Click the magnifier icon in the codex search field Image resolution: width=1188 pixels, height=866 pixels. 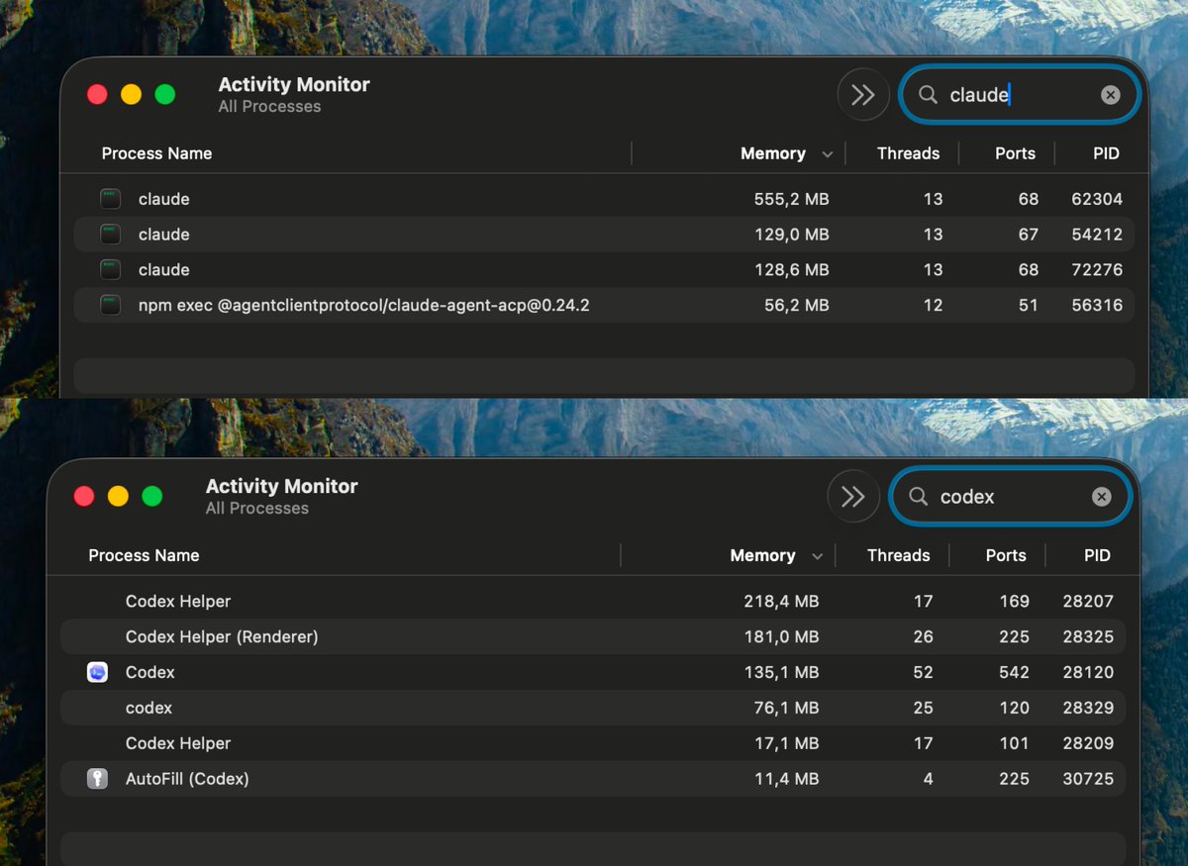coord(918,497)
